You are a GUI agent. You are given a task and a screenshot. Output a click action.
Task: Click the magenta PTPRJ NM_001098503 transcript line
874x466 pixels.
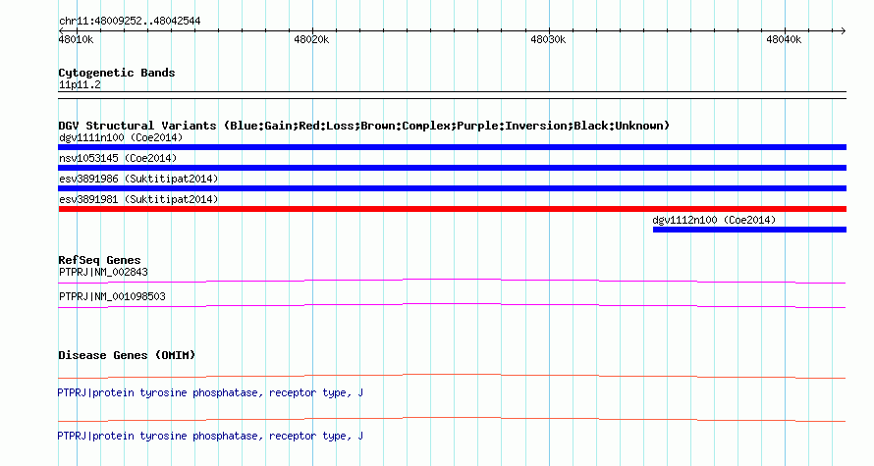pos(452,306)
